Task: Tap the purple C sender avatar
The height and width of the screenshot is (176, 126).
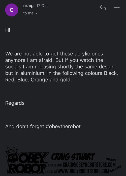Action: click(x=12, y=10)
